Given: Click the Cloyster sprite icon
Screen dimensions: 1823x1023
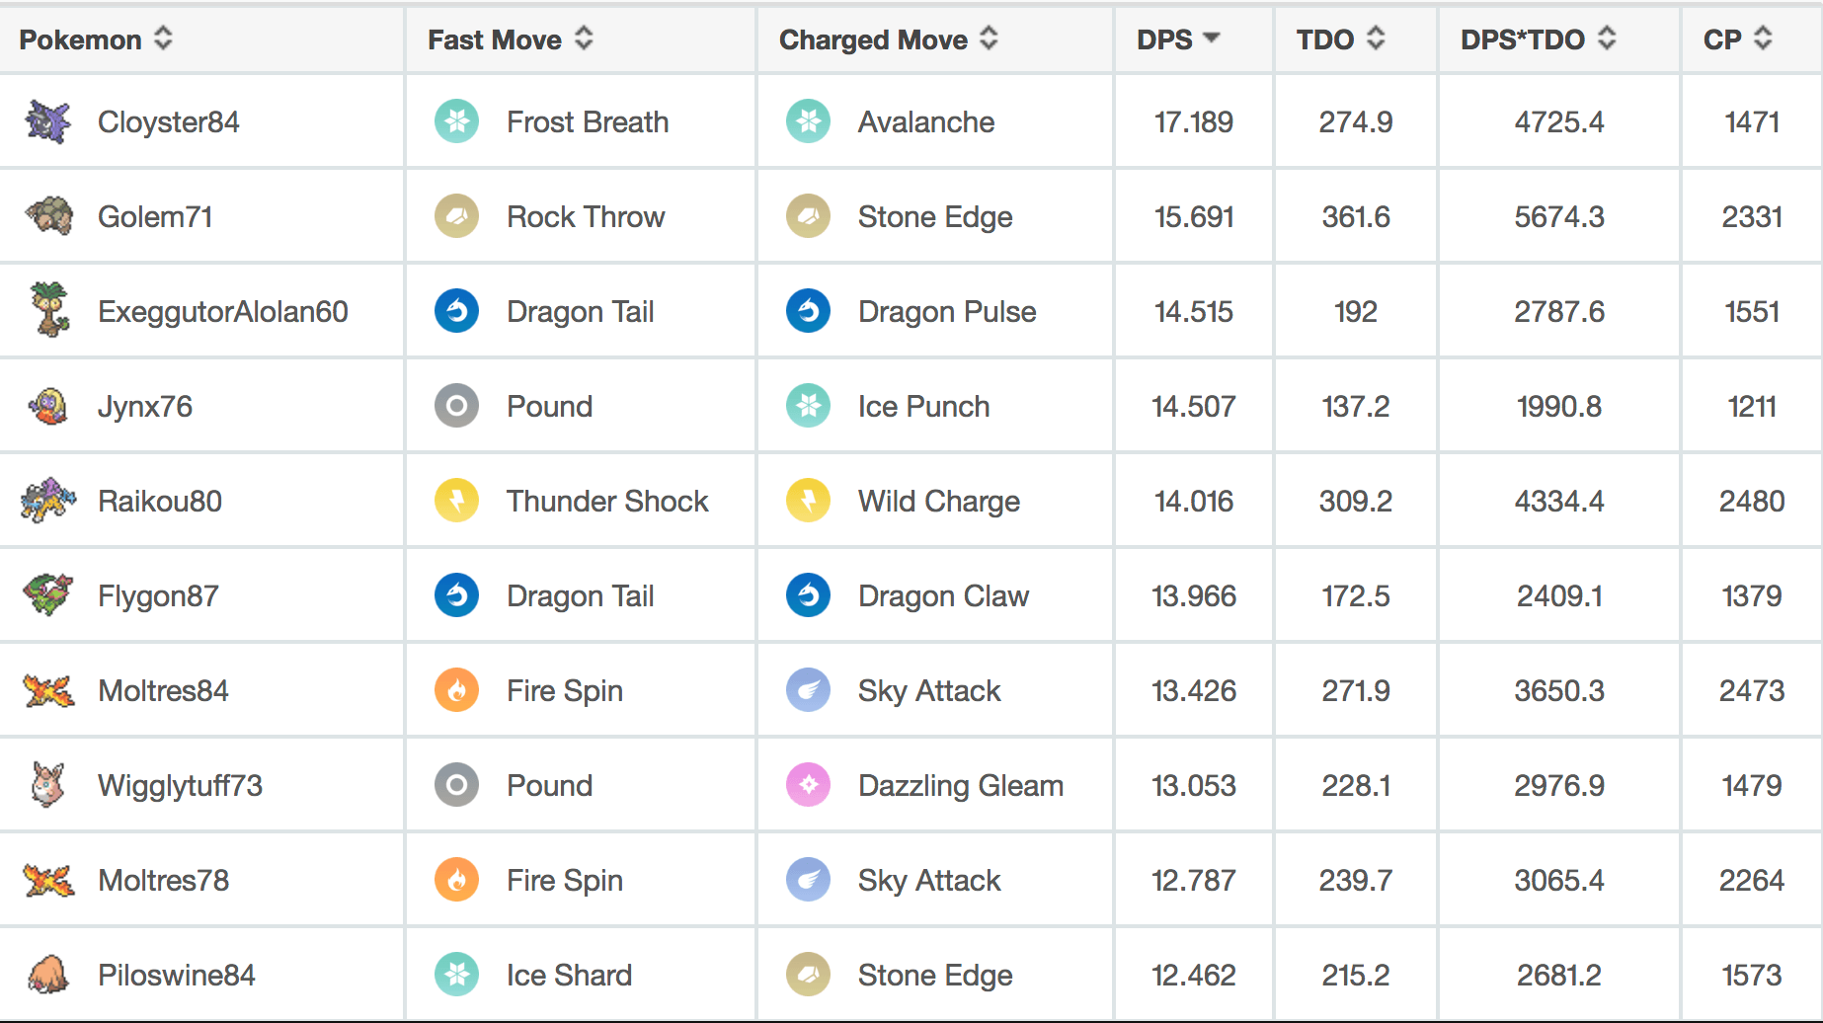Looking at the screenshot, I should click(47, 121).
